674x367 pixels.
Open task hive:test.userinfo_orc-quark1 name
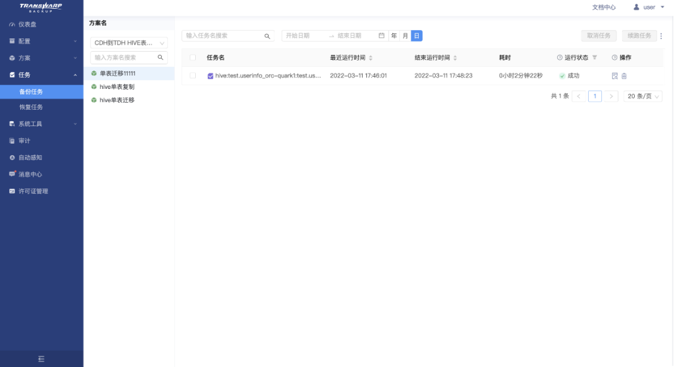pos(268,76)
